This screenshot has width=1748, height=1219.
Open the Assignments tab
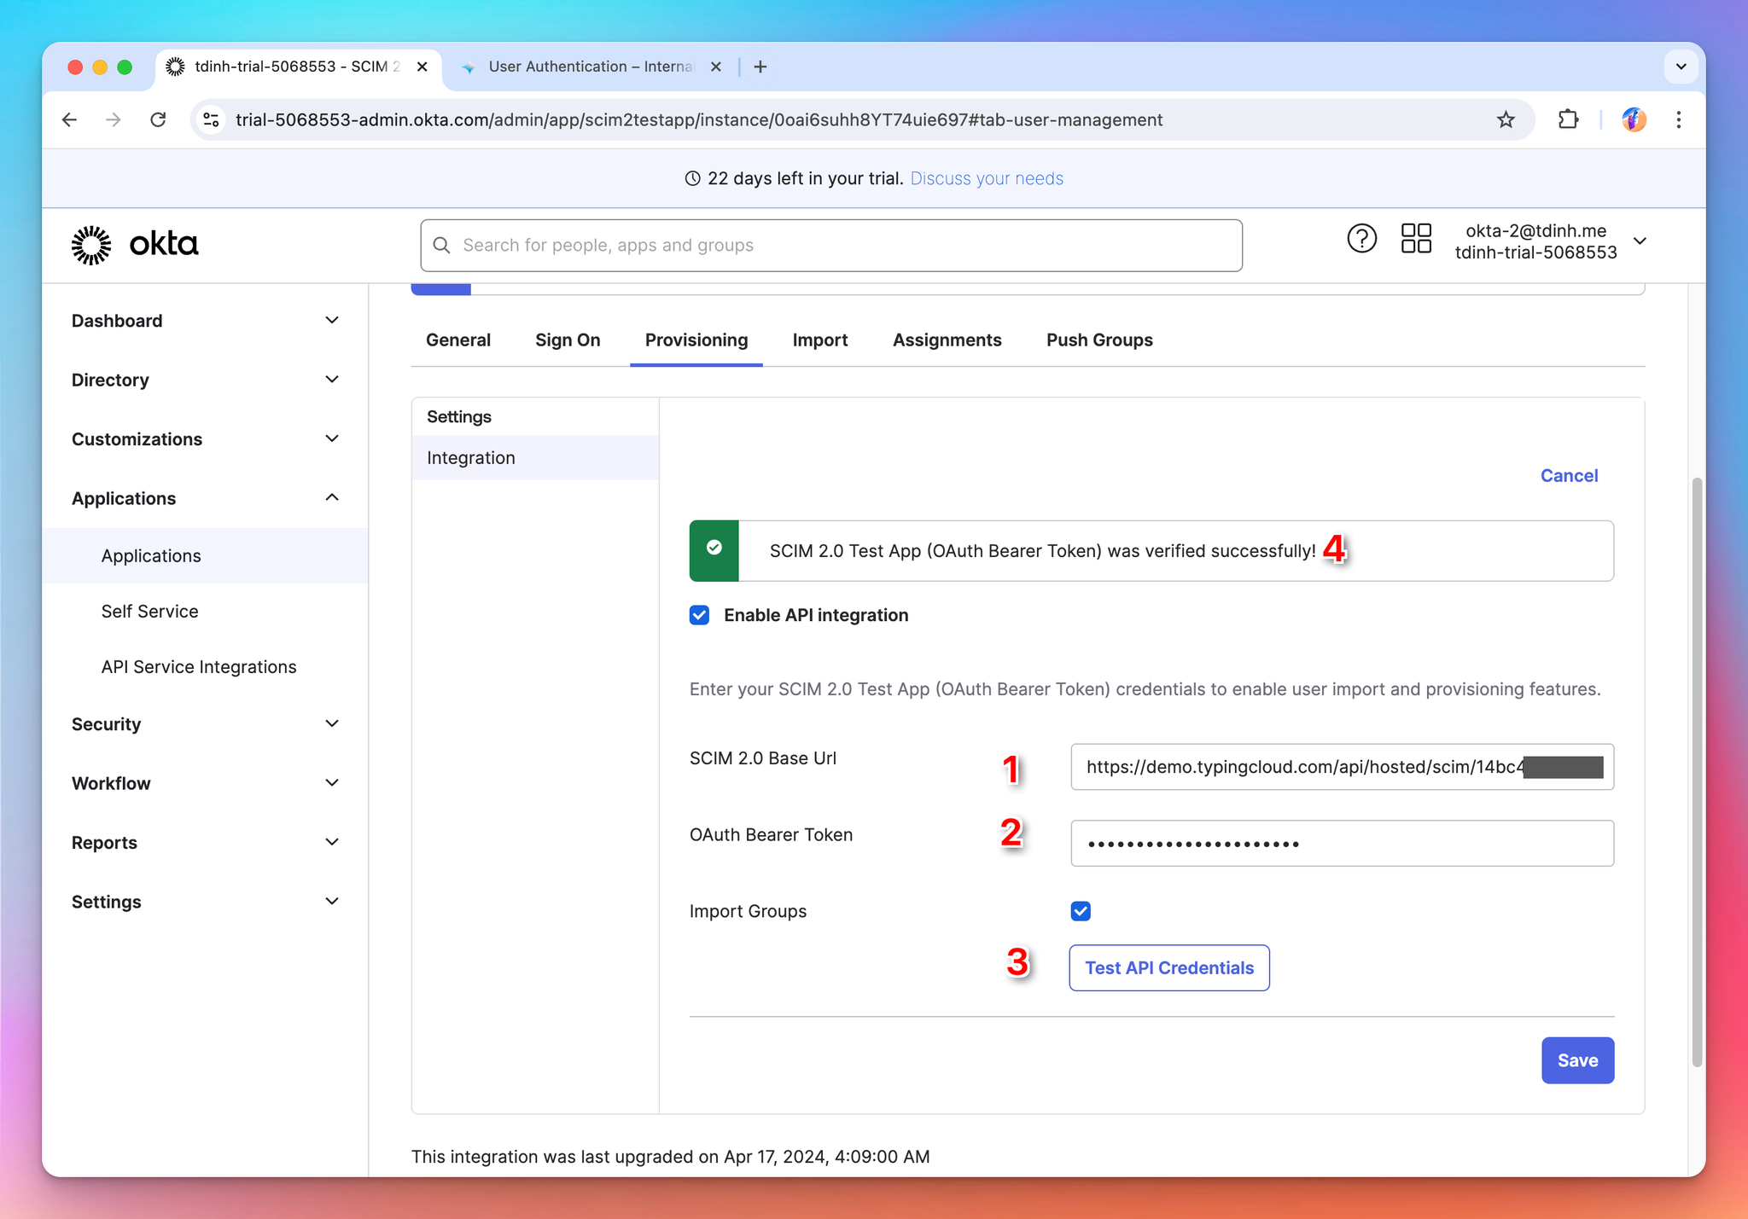pos(947,340)
